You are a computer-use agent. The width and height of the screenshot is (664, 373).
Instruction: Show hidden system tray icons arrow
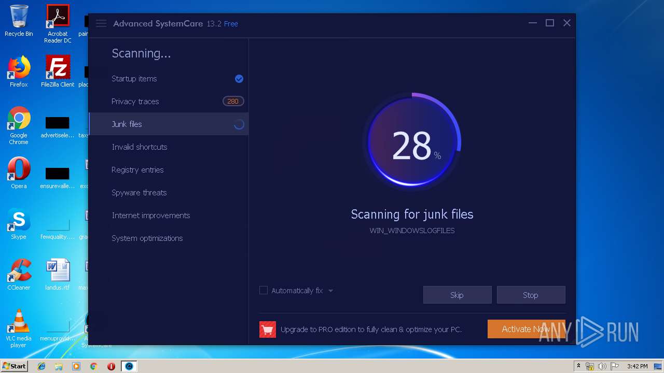point(578,366)
